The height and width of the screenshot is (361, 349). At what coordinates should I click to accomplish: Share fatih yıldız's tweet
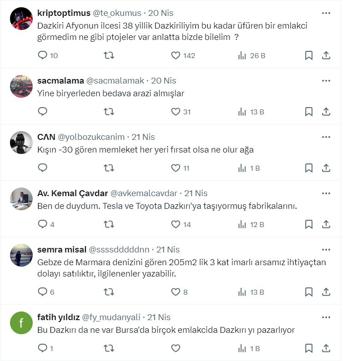[326, 348]
